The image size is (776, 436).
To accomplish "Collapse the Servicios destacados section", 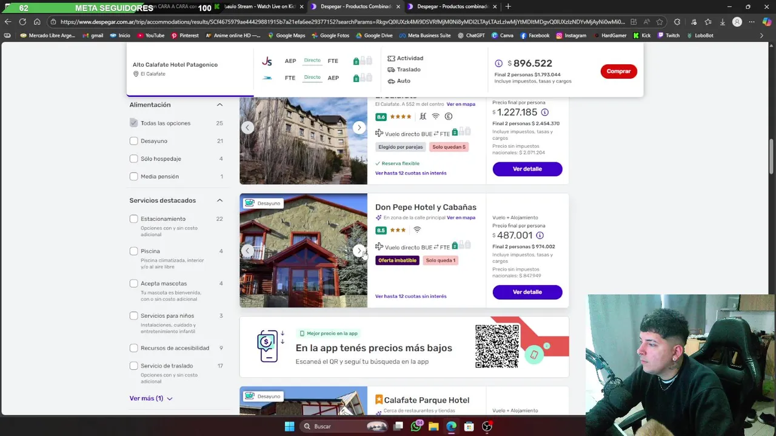I will (x=219, y=200).
